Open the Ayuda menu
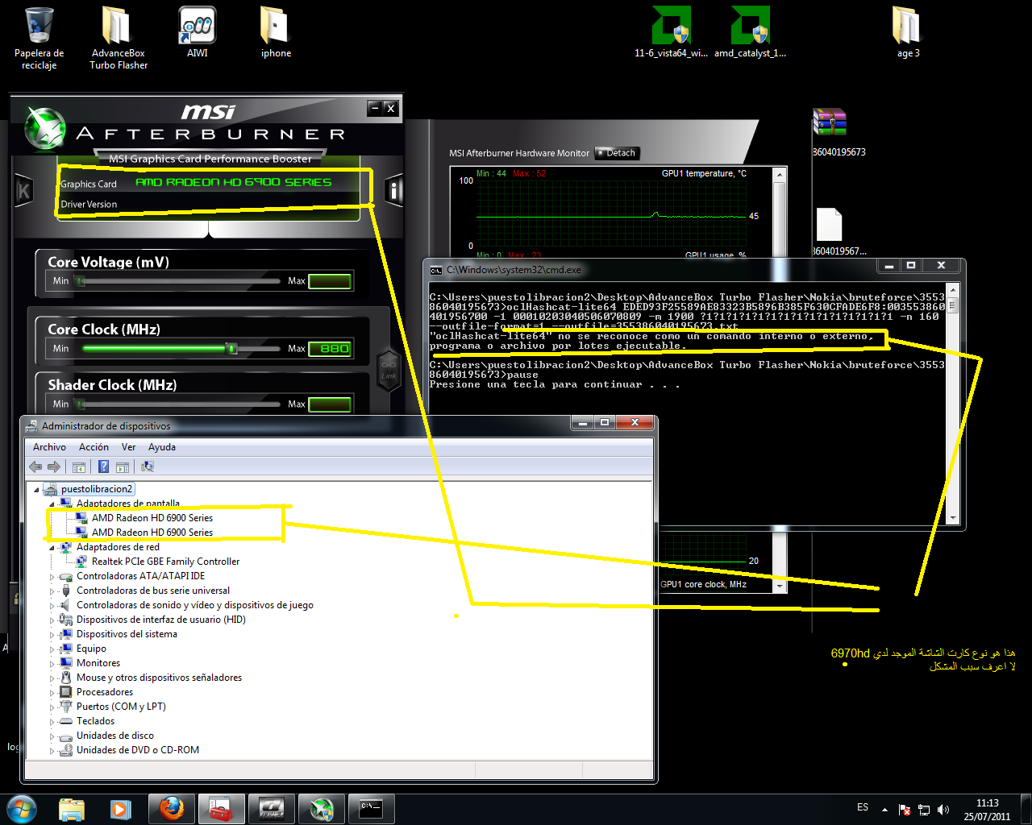The width and height of the screenshot is (1032, 825). (162, 447)
